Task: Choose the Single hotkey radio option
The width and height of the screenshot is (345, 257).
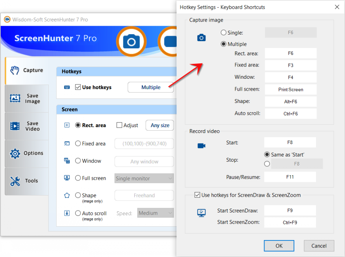Action: click(223, 33)
